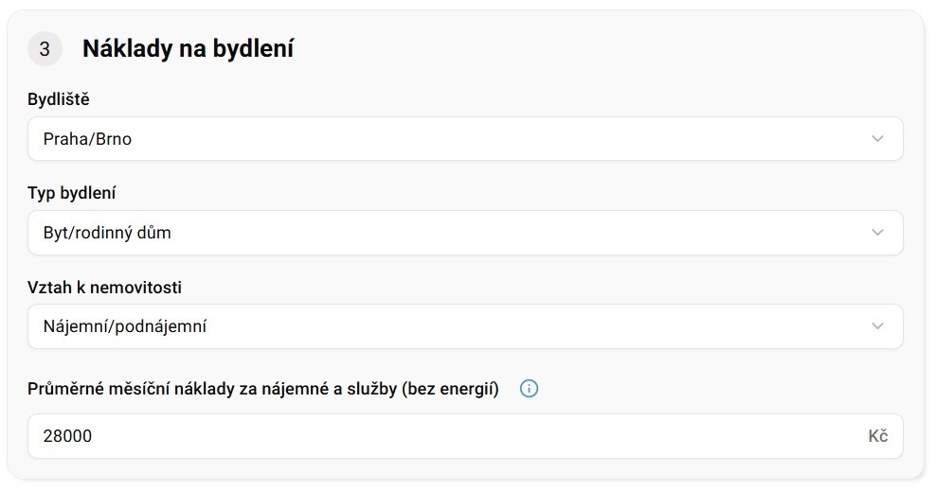936x491 pixels.
Task: Select the Praha/Brno value text
Action: point(87,139)
